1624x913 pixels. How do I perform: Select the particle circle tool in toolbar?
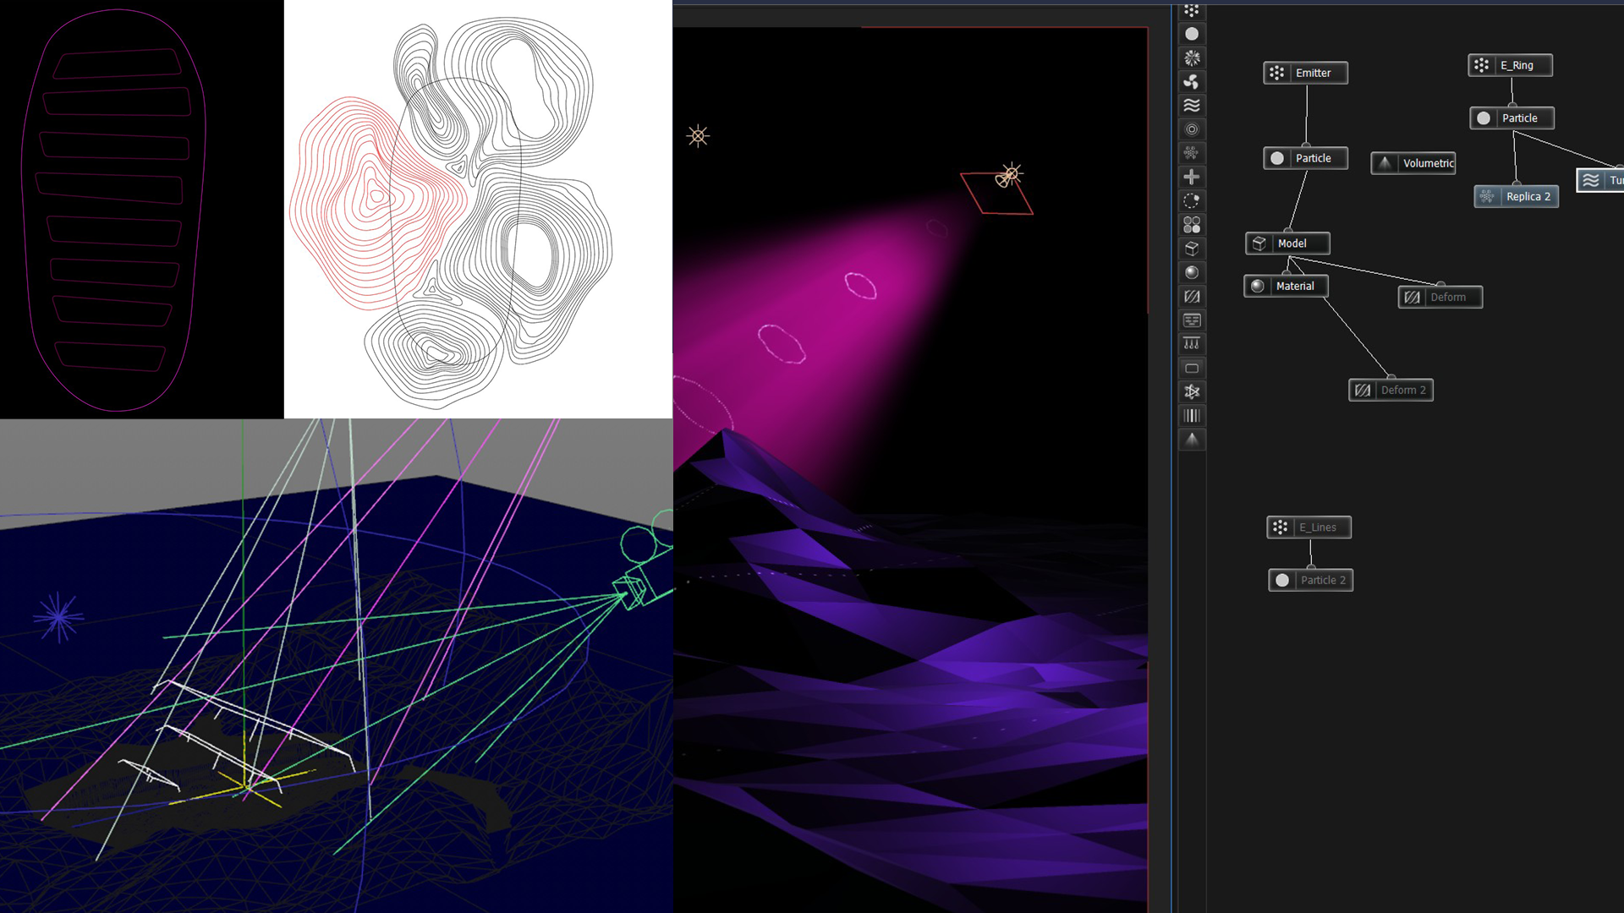[1192, 34]
